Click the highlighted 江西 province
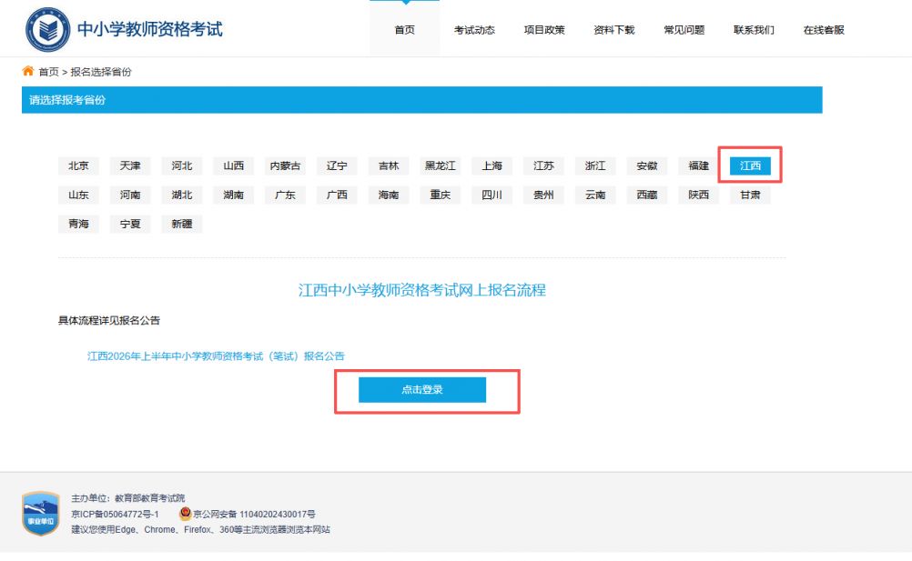Viewport: 912px width, 561px height. click(x=750, y=165)
